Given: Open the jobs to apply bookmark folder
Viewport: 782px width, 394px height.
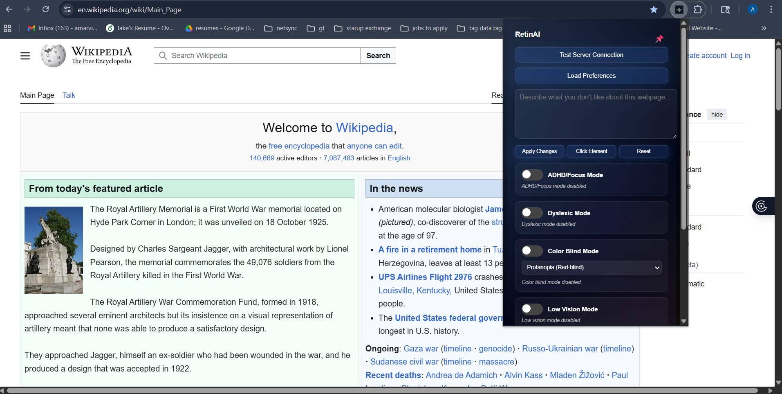Looking at the screenshot, I should (x=424, y=28).
